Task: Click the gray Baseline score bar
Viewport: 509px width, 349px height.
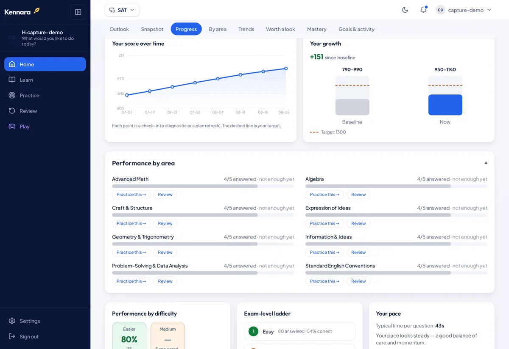Action: click(x=352, y=107)
